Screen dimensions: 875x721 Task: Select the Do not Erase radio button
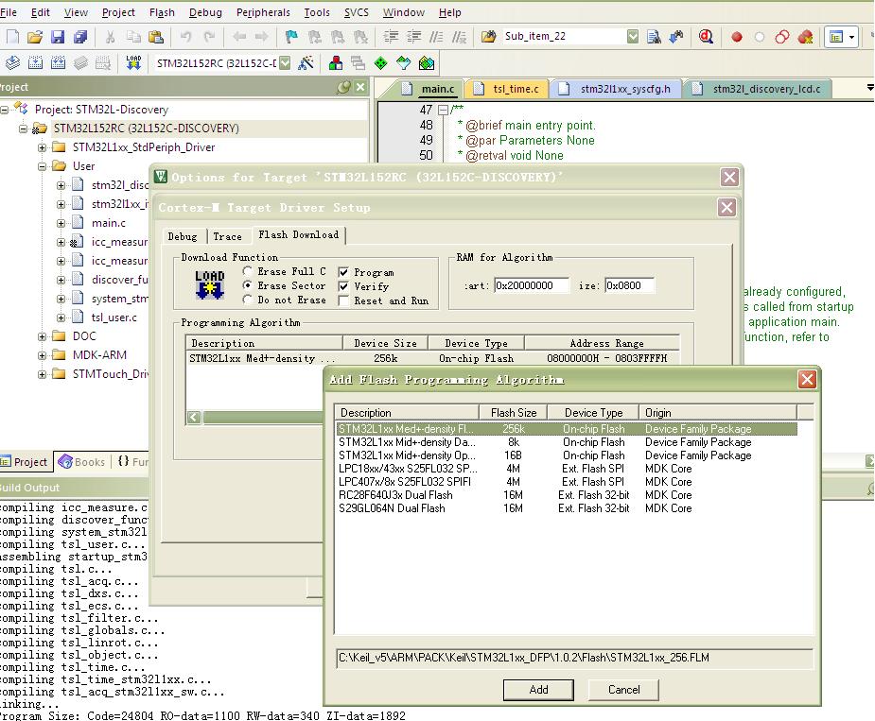[x=248, y=300]
